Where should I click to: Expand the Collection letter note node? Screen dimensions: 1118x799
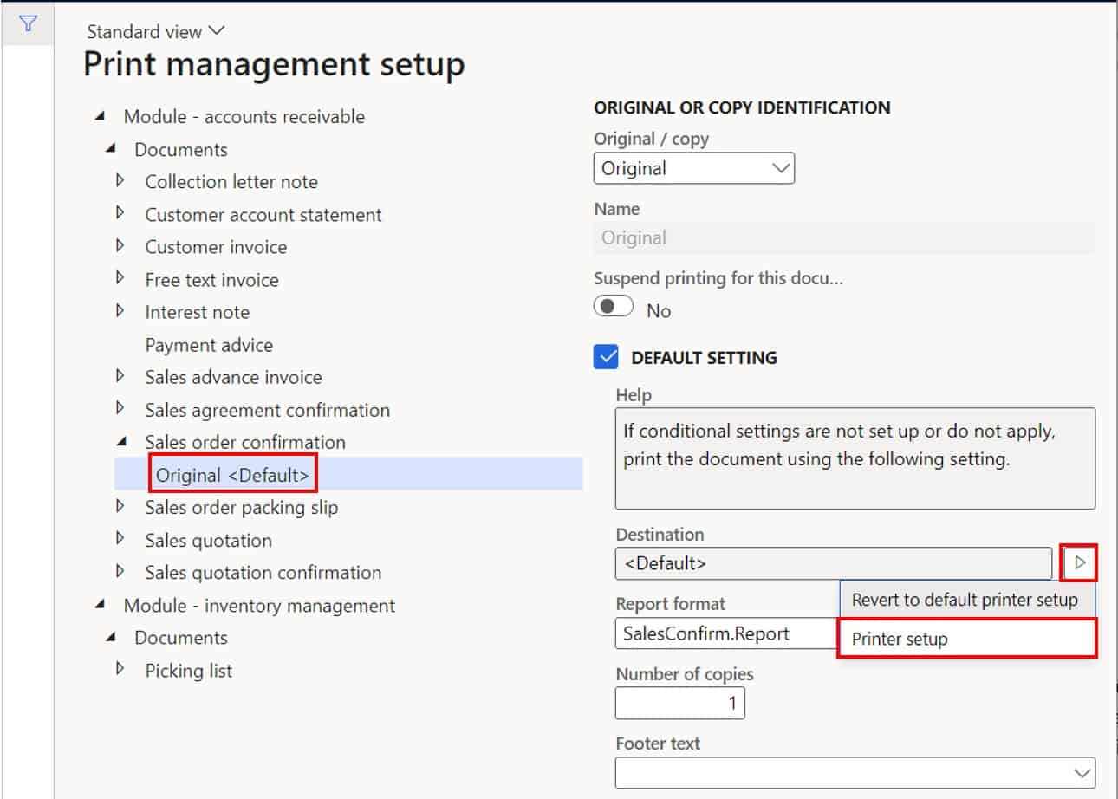(120, 182)
